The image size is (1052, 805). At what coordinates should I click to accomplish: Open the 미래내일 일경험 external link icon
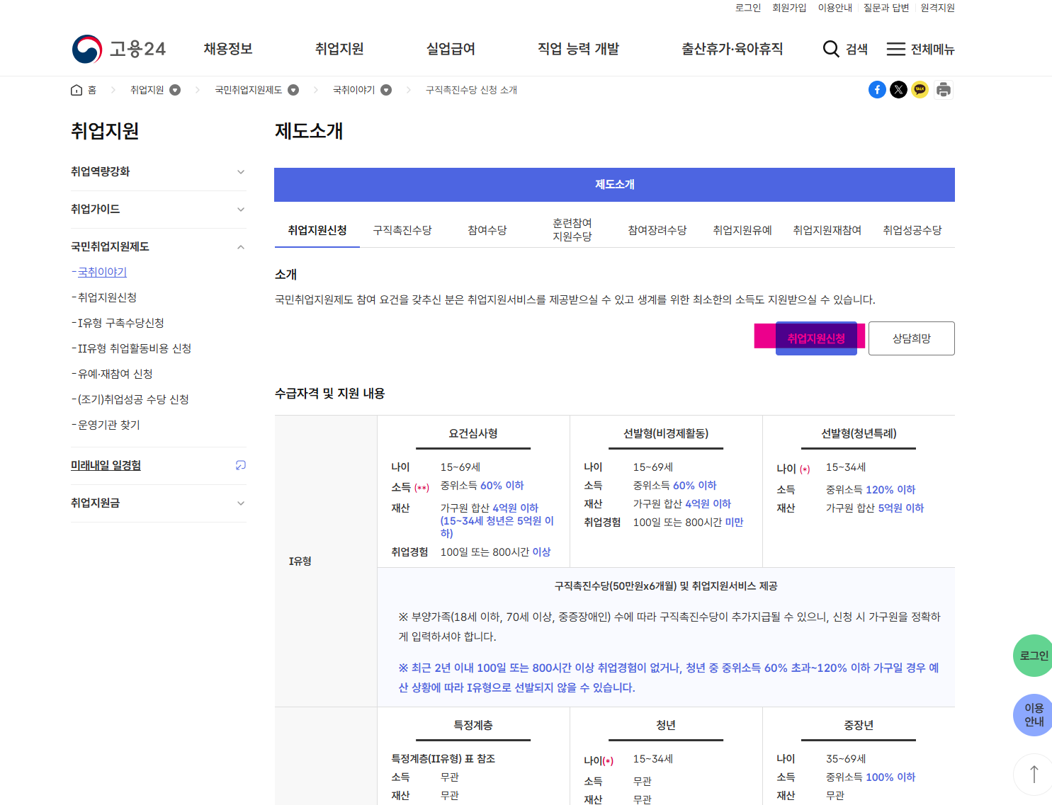tap(241, 465)
